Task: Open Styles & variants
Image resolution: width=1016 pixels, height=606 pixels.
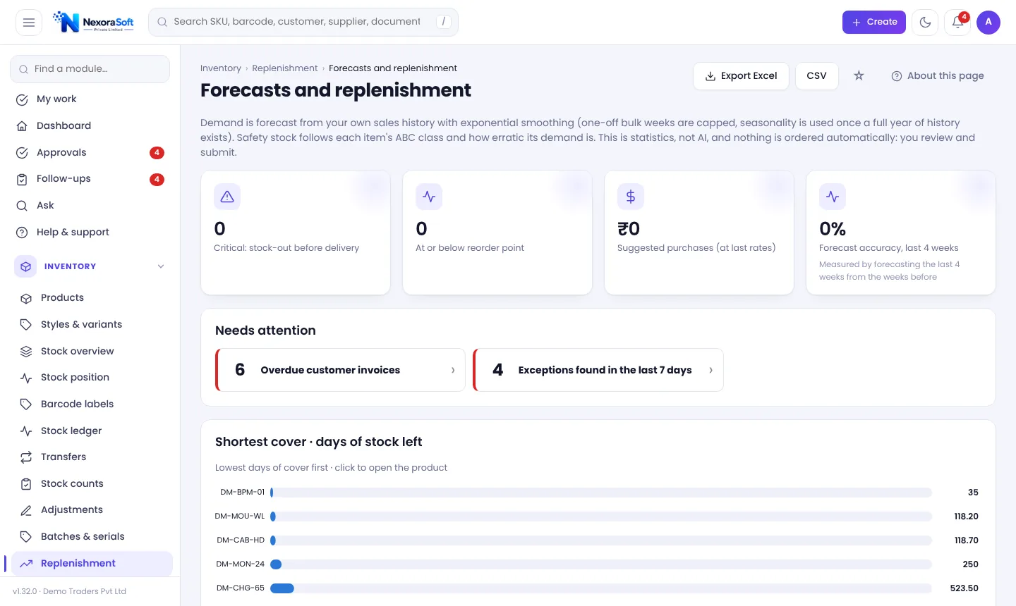Action: tap(92, 325)
